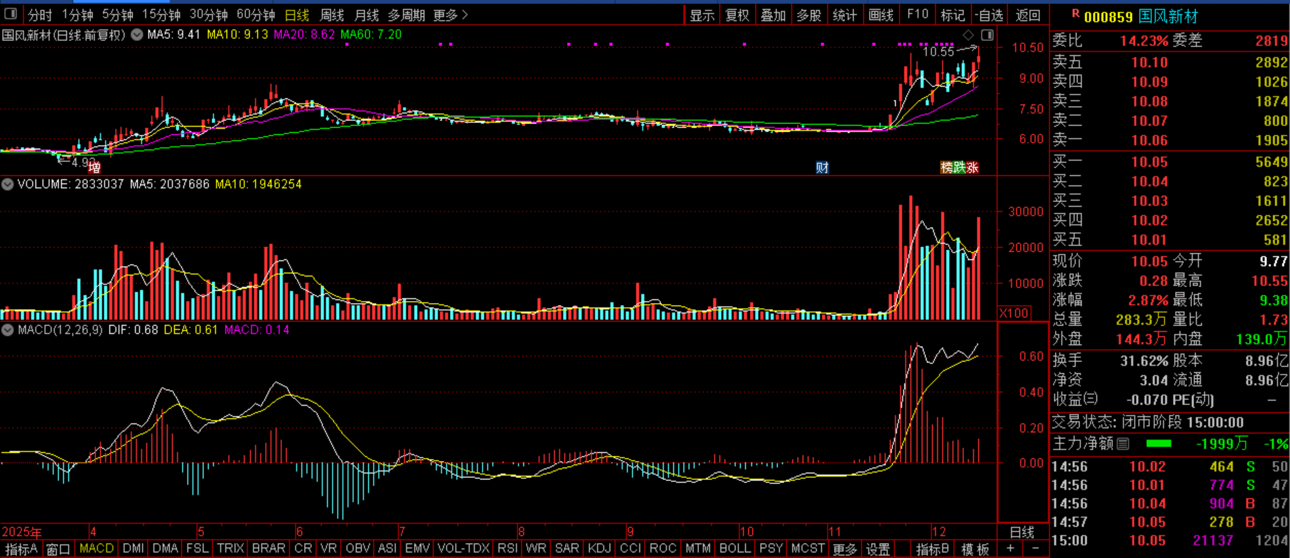This screenshot has width=1290, height=558.
Task: Select the 30分钟 period
Action: (209, 14)
